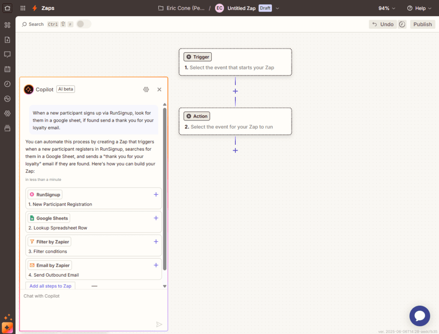Undo the last change

pyautogui.click(x=383, y=24)
